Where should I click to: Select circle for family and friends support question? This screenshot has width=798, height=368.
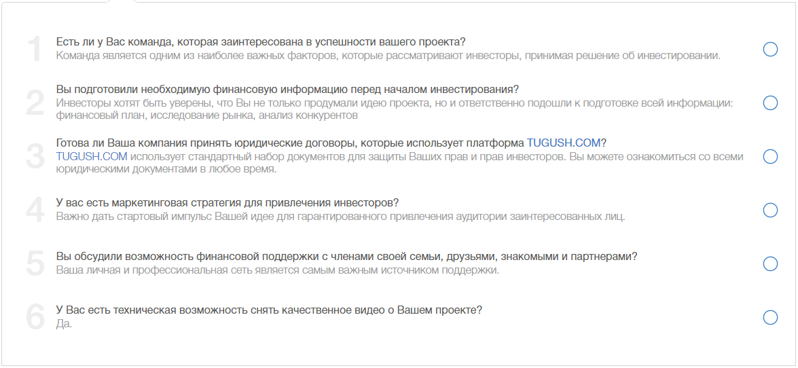[x=770, y=263]
